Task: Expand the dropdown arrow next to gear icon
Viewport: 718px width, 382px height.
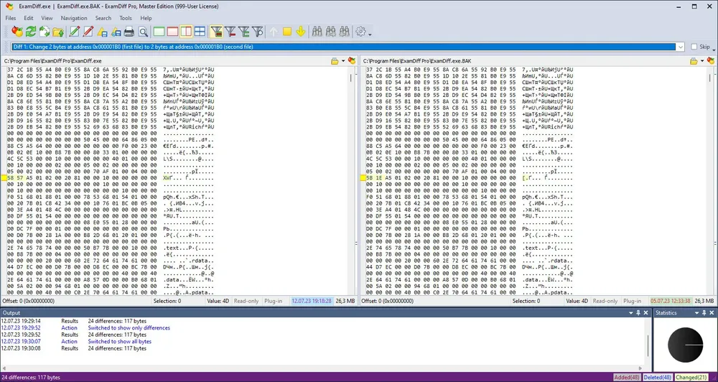Action: click(370, 34)
